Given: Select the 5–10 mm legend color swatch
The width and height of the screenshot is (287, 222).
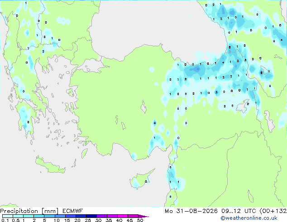Looking at the screenshot, I should [49, 216].
